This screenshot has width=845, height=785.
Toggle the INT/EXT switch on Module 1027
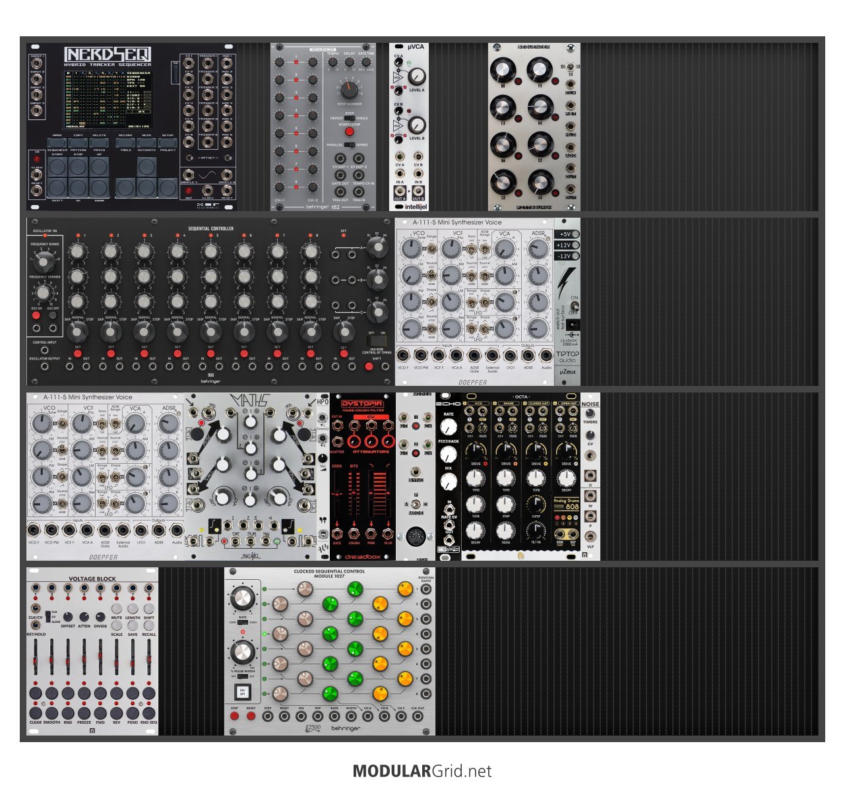click(x=242, y=676)
